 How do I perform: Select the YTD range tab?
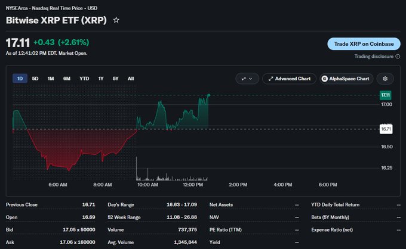pos(84,79)
